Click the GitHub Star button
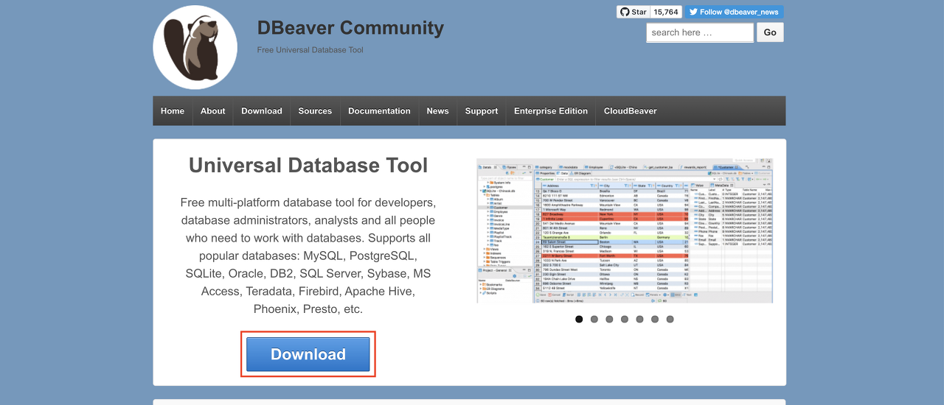The image size is (944, 405). click(x=633, y=12)
